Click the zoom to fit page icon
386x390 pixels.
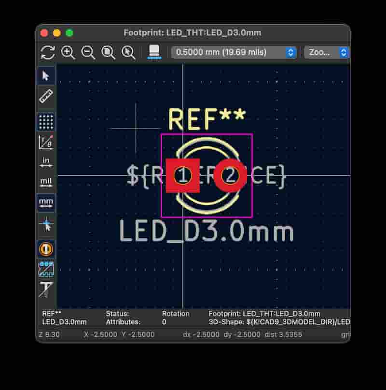pos(108,52)
